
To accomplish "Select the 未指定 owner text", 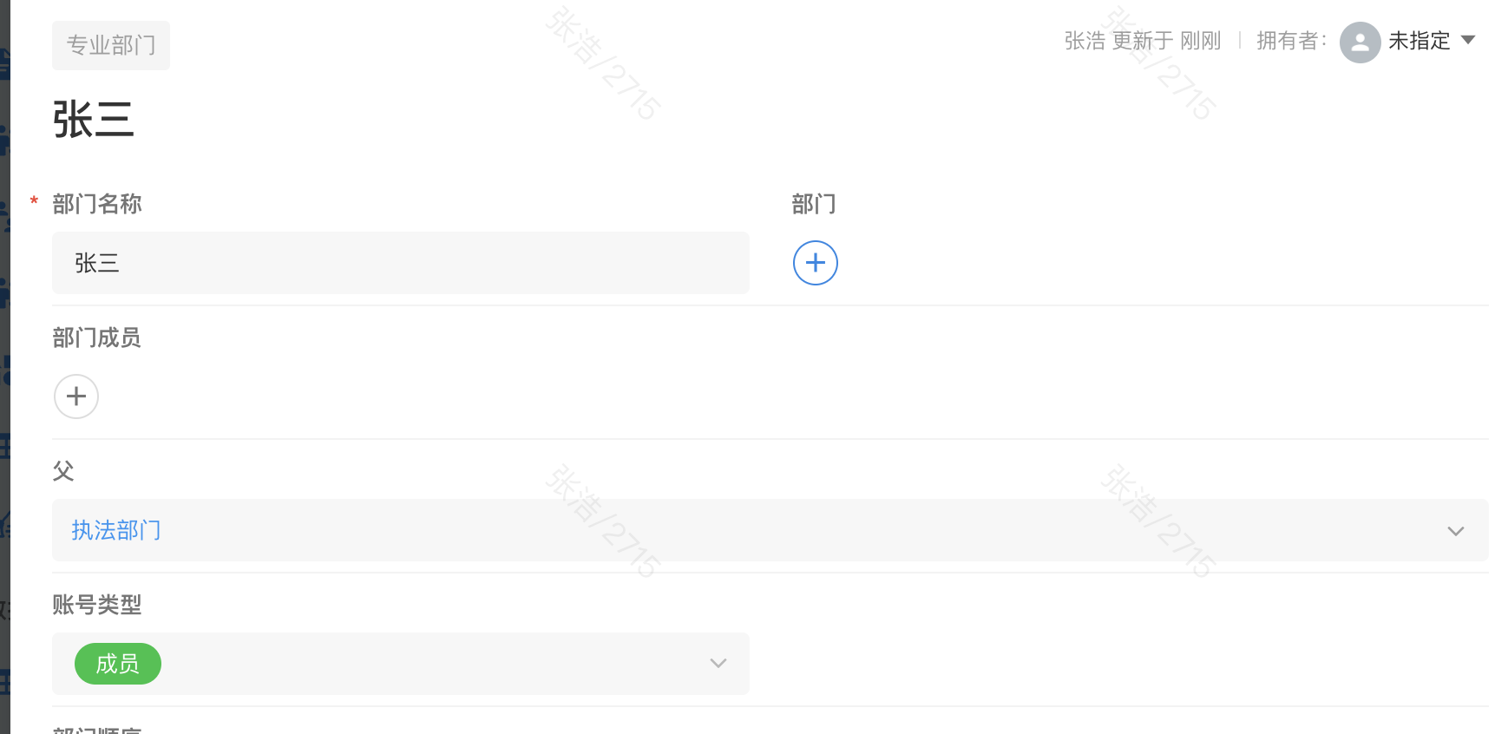I will click(x=1419, y=41).
